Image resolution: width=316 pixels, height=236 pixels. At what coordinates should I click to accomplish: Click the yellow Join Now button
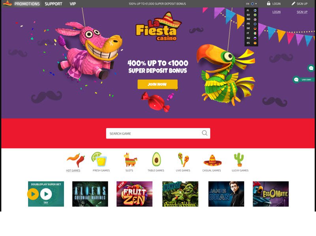click(157, 84)
